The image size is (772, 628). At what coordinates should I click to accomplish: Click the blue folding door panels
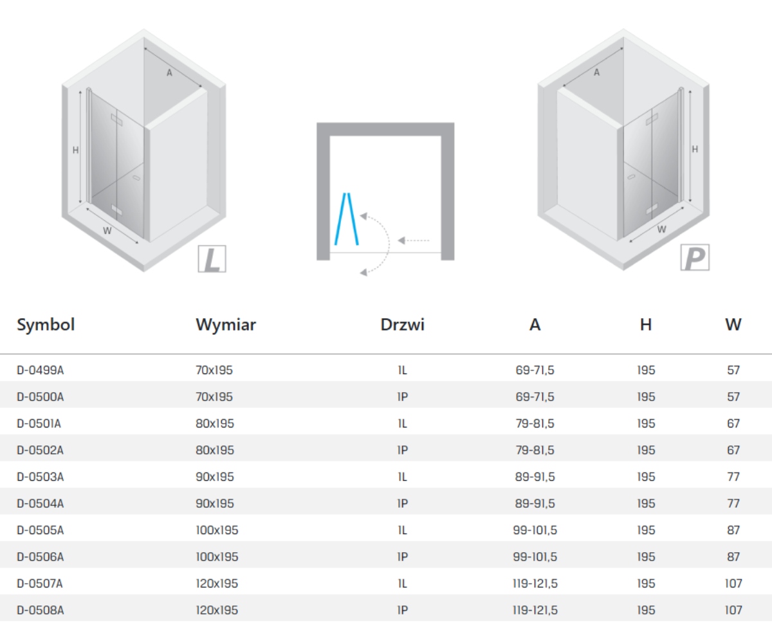(346, 219)
